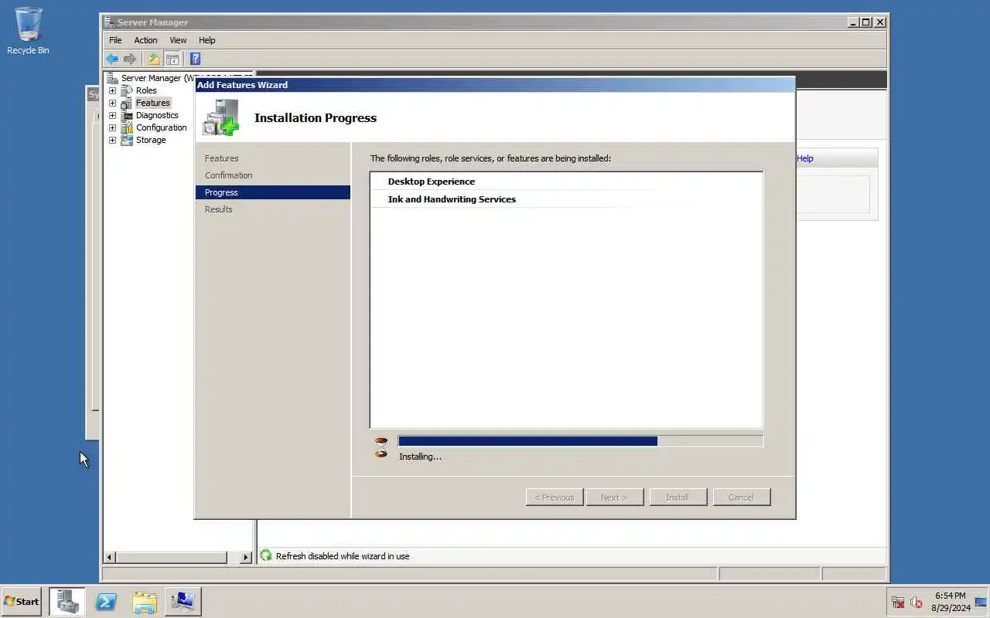The width and height of the screenshot is (990, 618).
Task: Click the Server Manager root node icon
Action: 112,78
